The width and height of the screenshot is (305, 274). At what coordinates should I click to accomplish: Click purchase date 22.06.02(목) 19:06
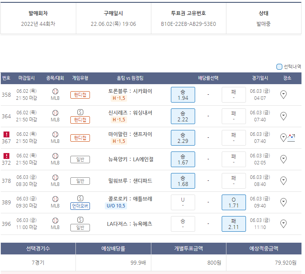pos(113,24)
